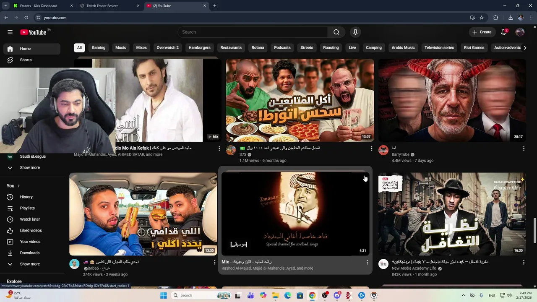Bookmark this page with star icon
This screenshot has height=302, width=537.
[482, 18]
